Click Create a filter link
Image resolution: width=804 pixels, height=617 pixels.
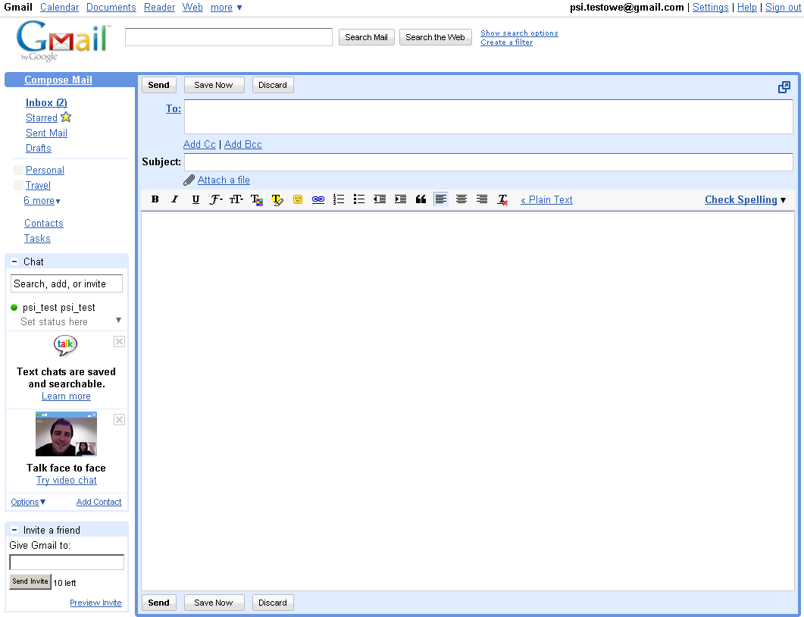point(507,42)
